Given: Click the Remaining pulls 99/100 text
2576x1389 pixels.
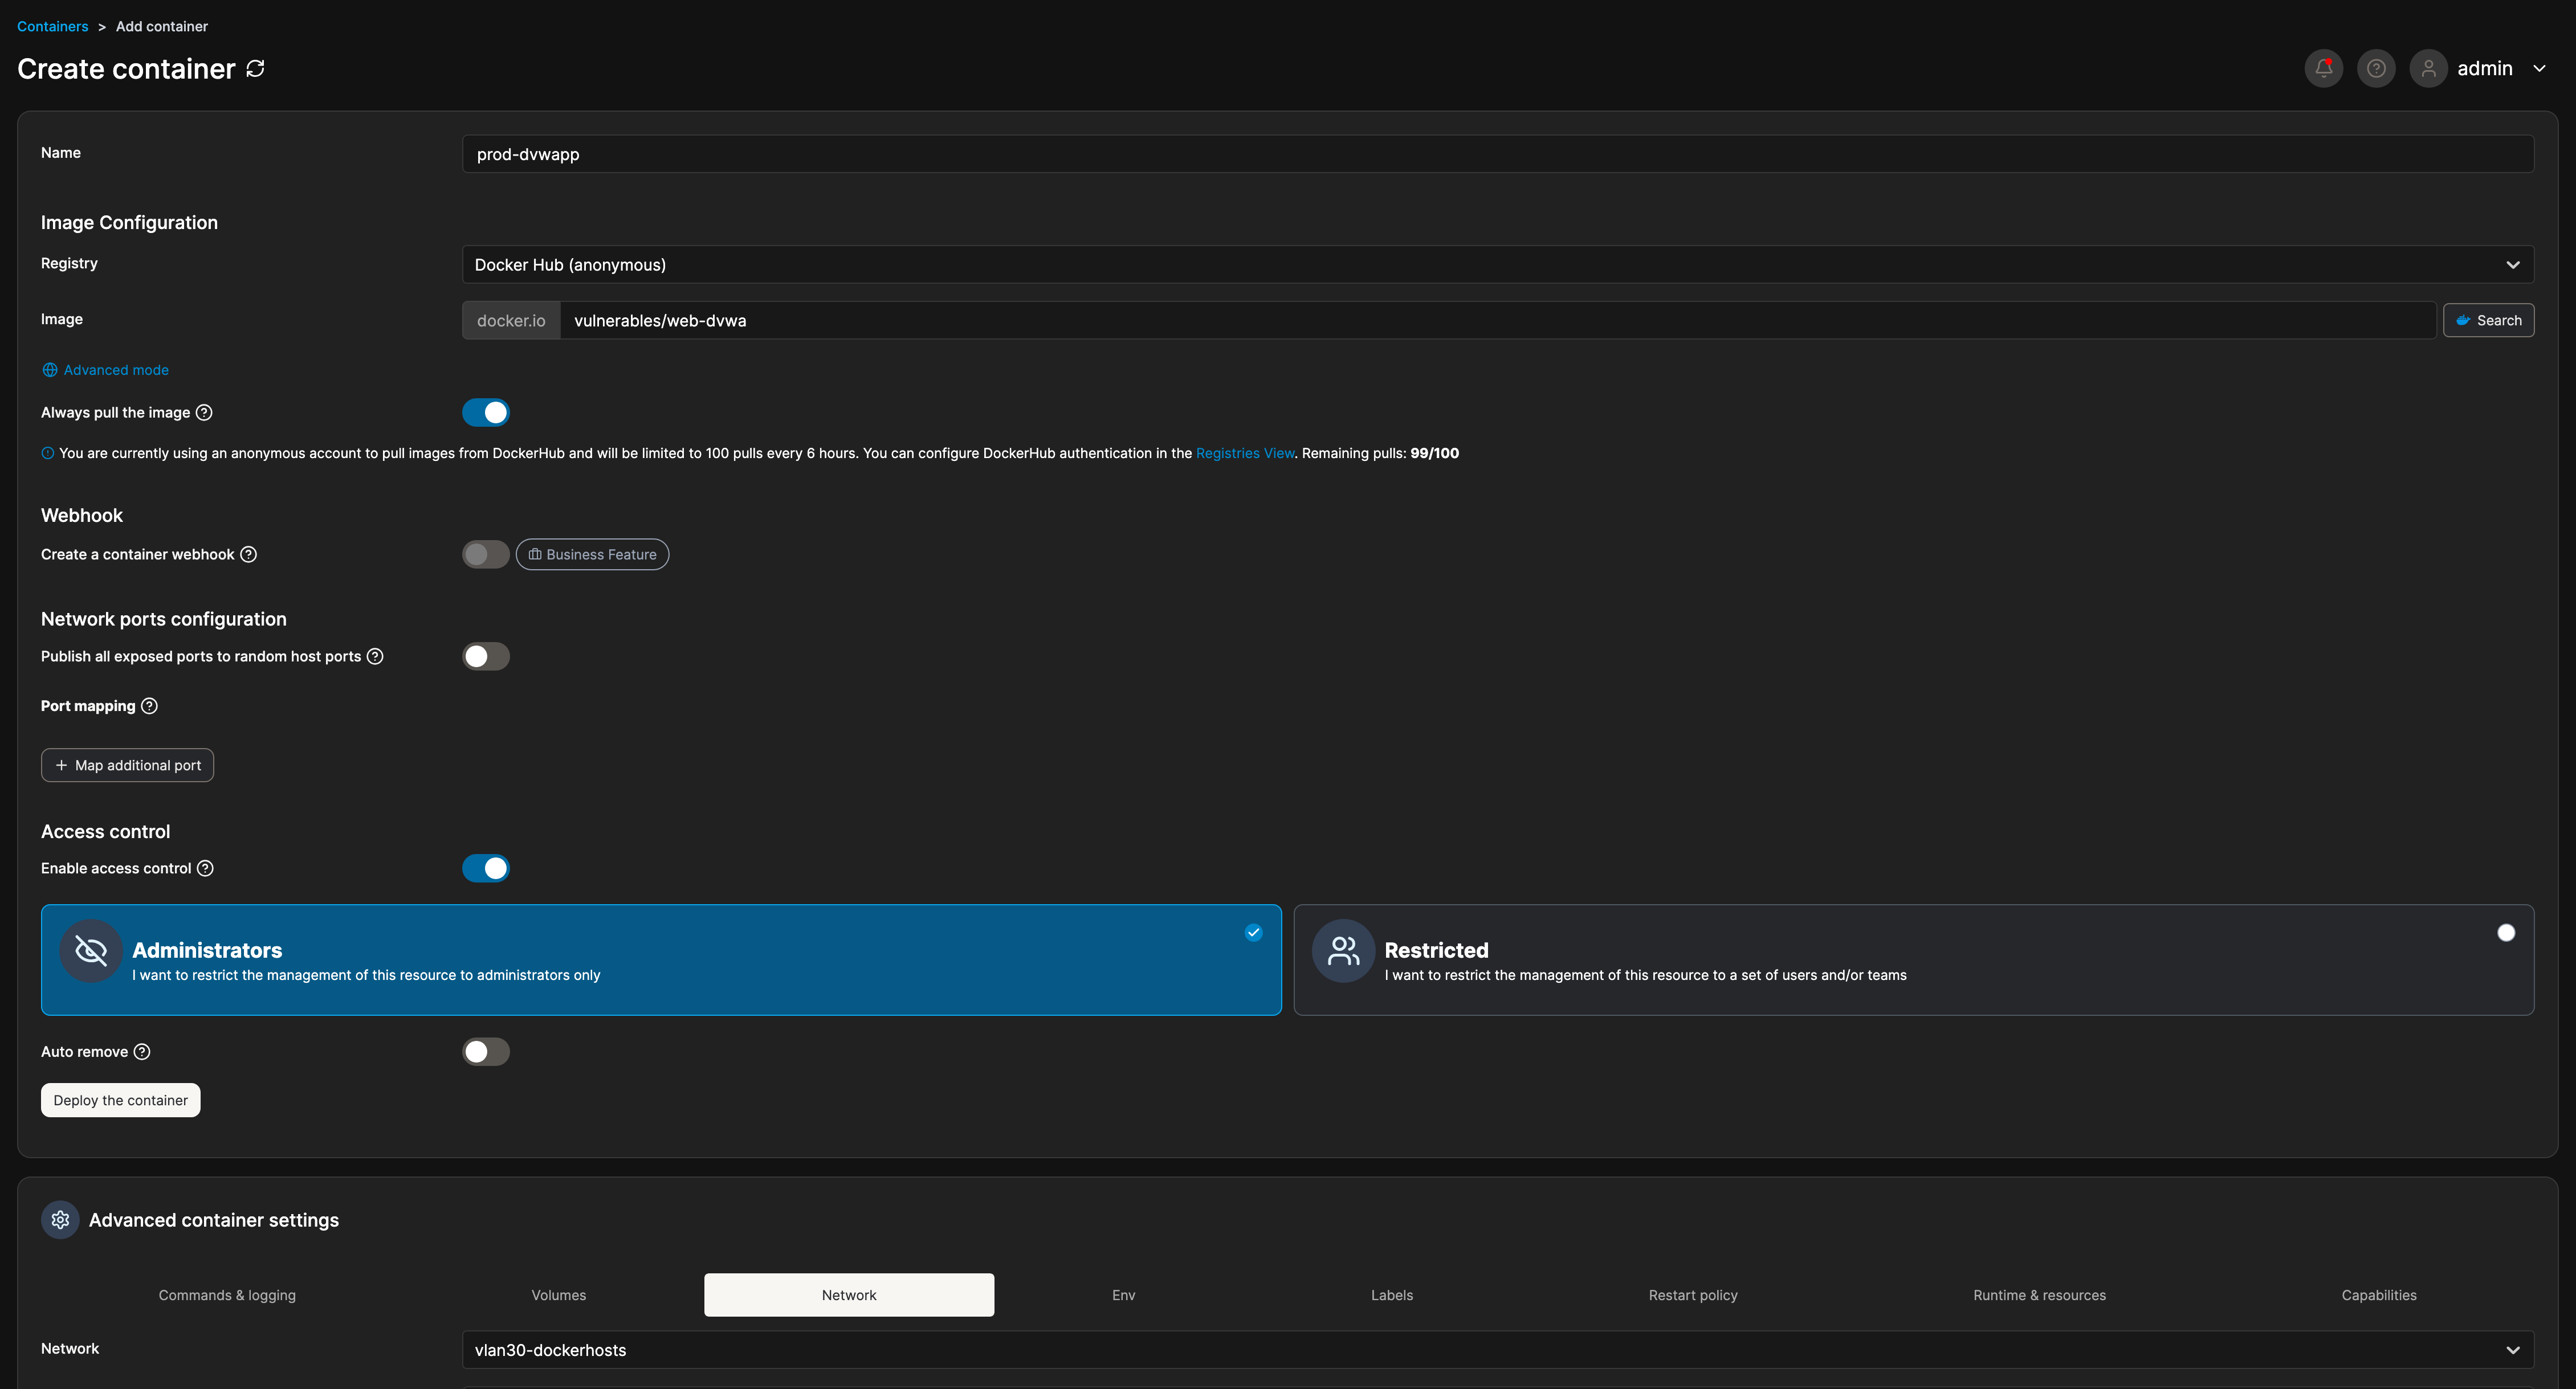Looking at the screenshot, I should pos(1380,454).
